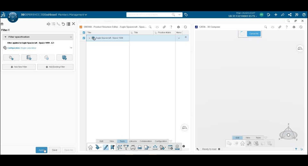Click the Share arrow icon in top bar
This screenshot has height=166, width=308.
pyautogui.click(x=283, y=15)
